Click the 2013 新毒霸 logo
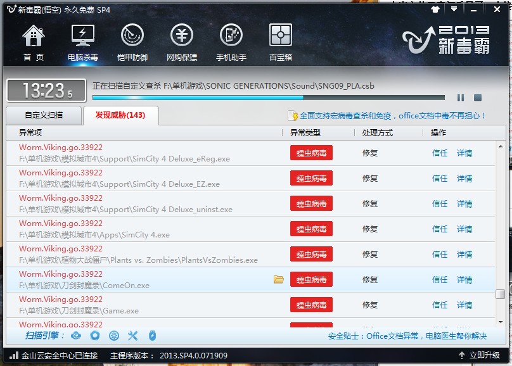The image size is (512, 366). pyautogui.click(x=446, y=40)
